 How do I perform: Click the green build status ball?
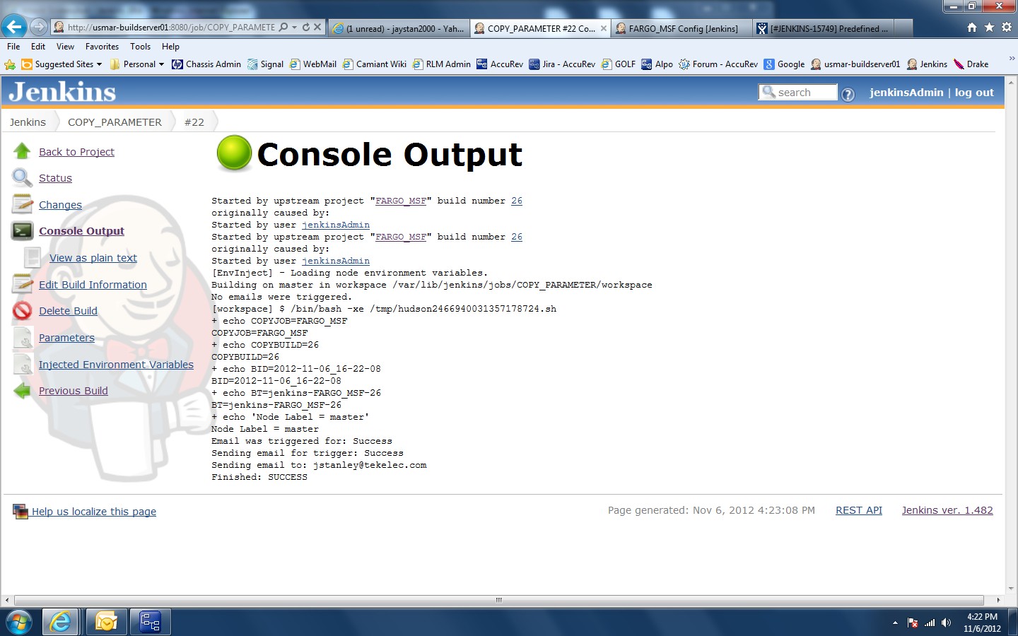(x=234, y=153)
